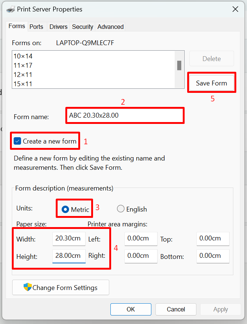Click the printer icon in title bar
Screen dimensions: 247x324
(x=11, y=9)
